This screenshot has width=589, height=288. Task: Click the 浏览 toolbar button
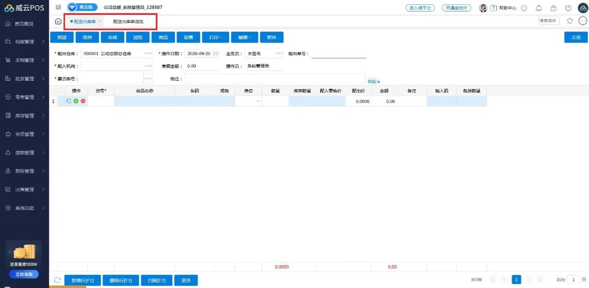point(138,37)
